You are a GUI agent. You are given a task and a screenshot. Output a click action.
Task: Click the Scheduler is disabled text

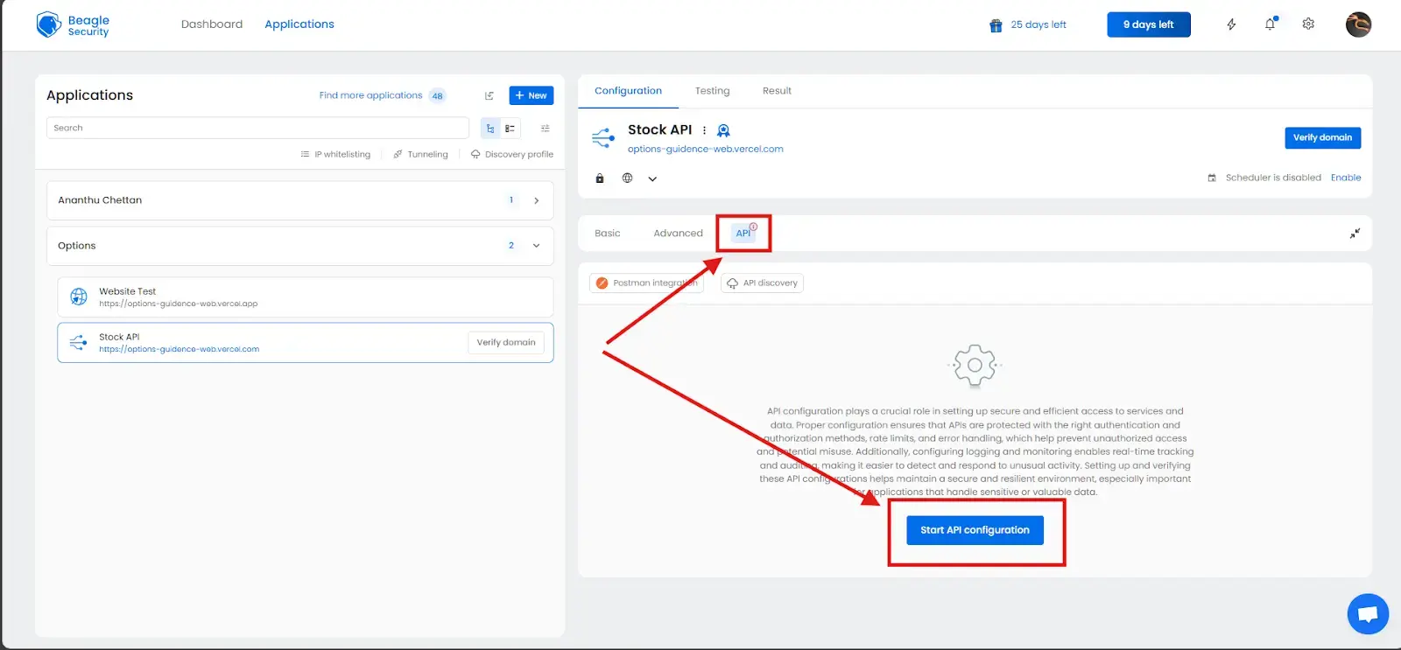[1273, 178]
